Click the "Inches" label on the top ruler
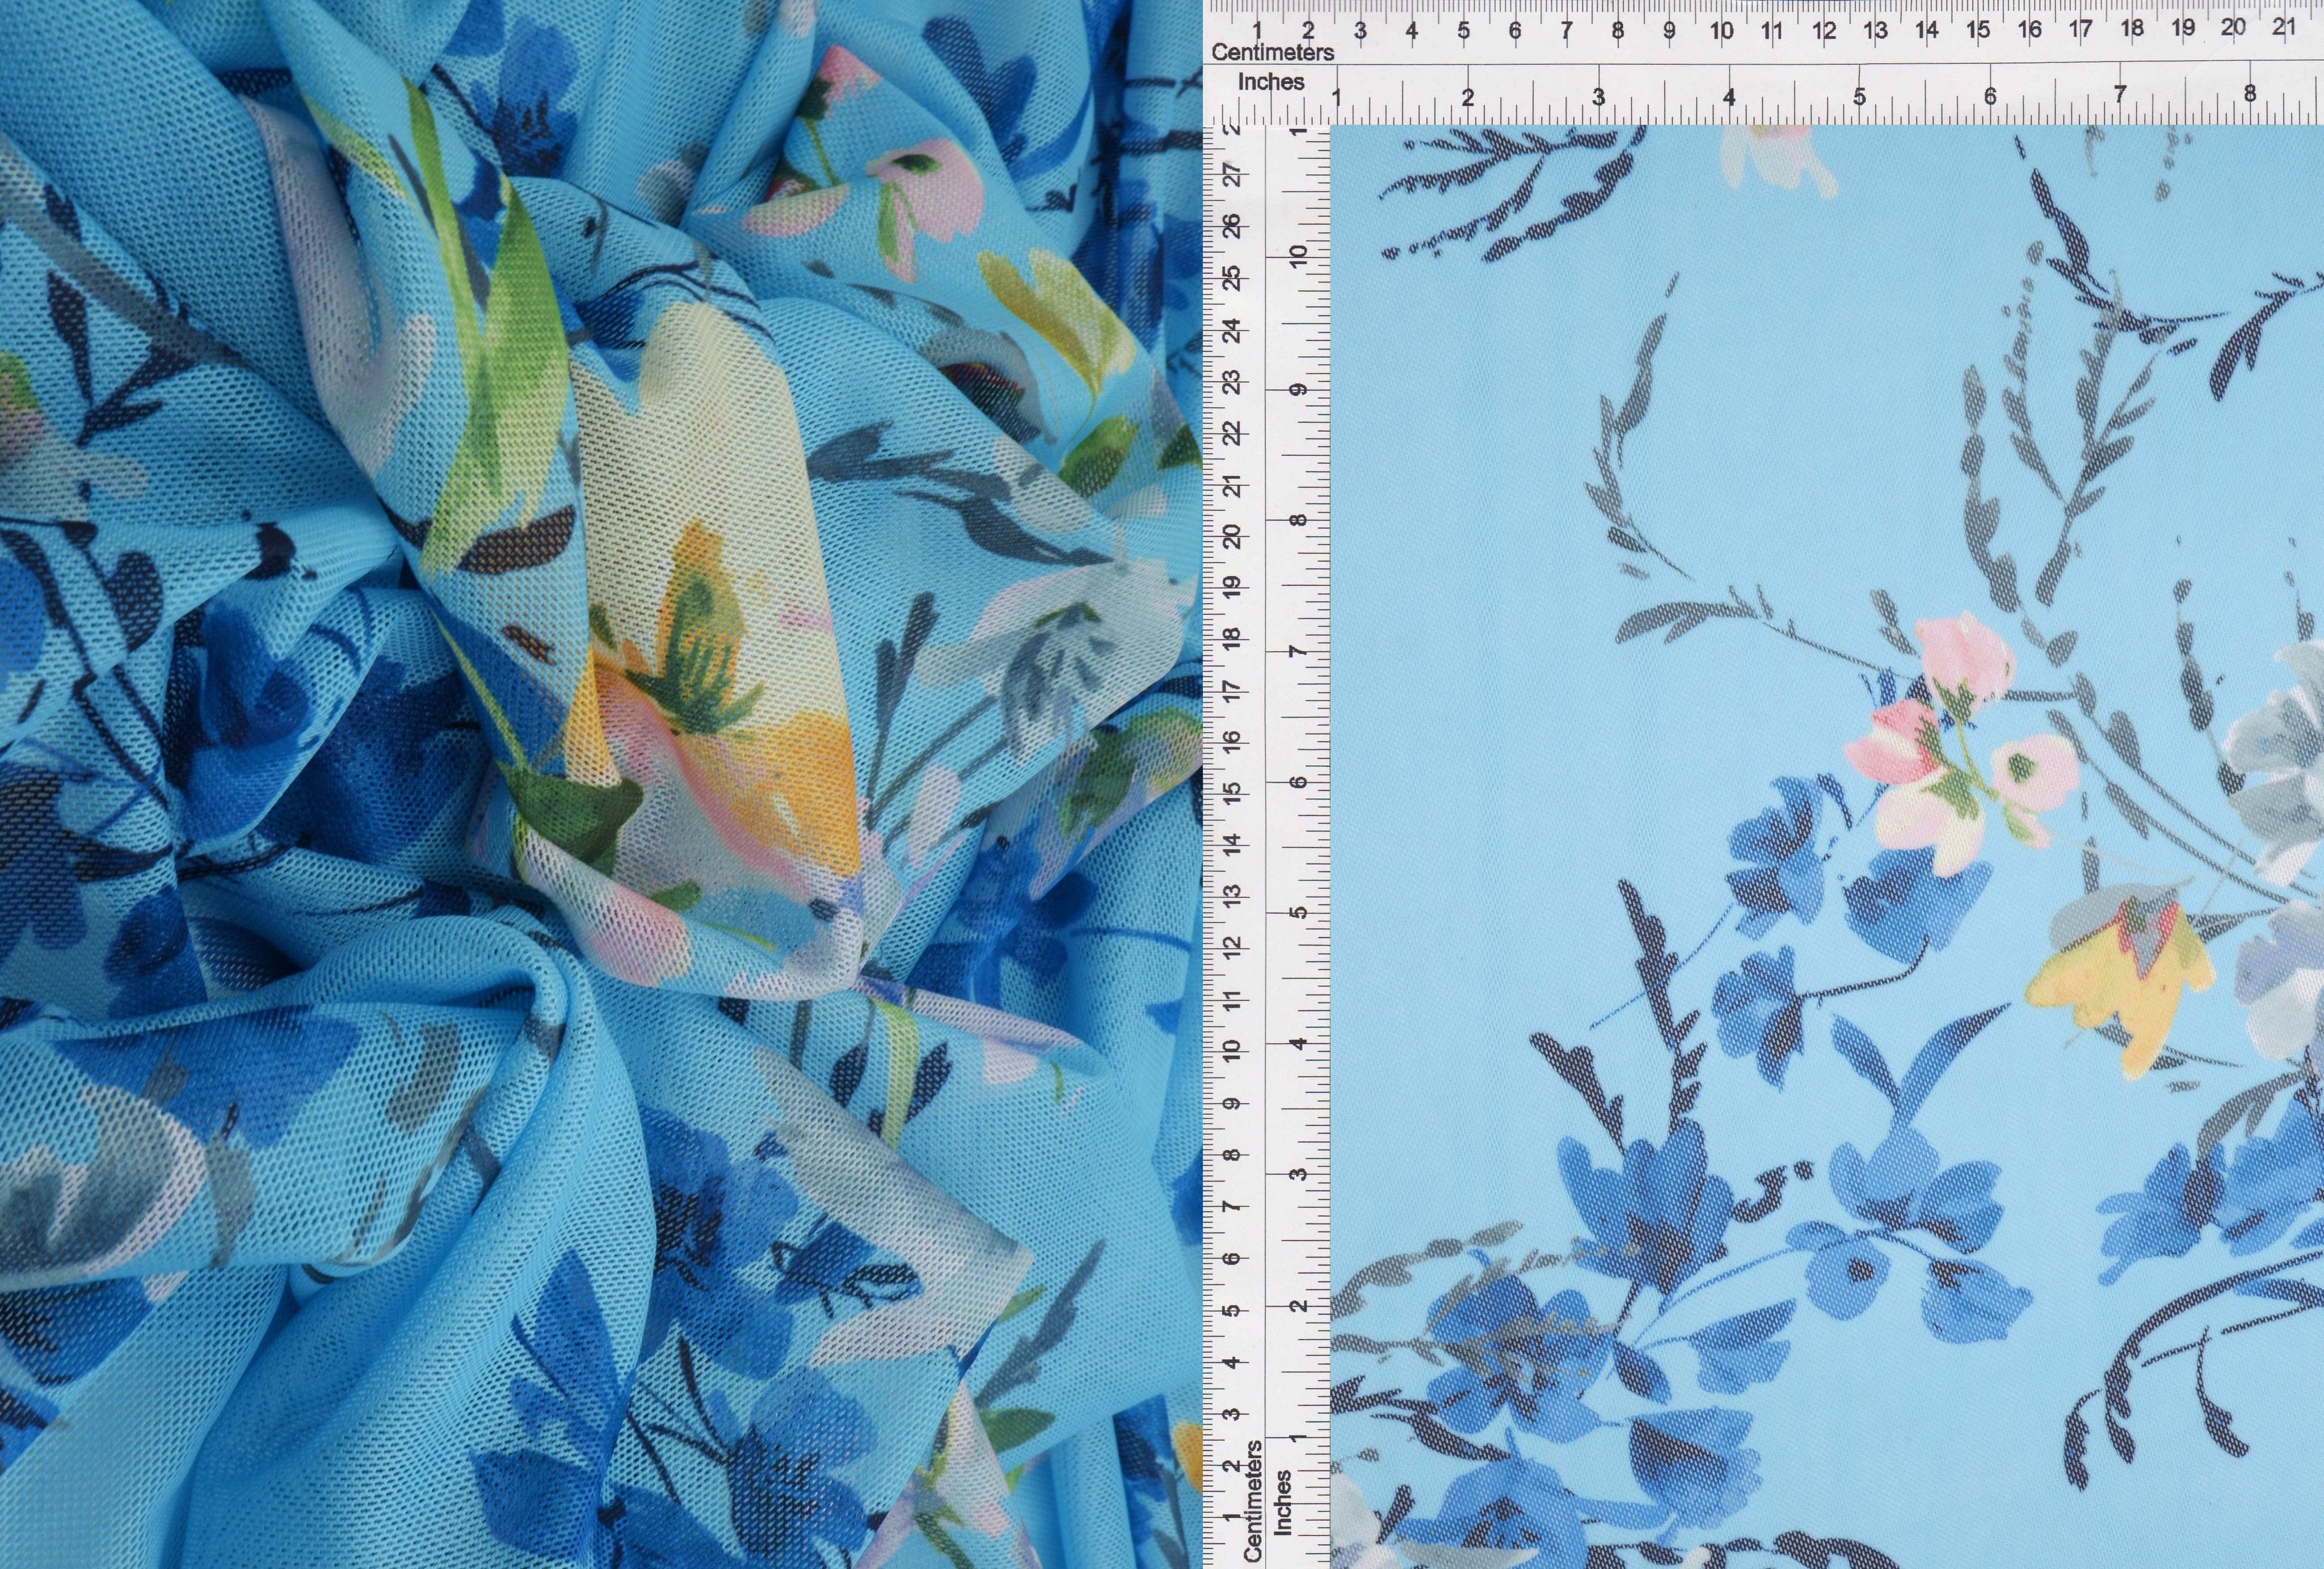The height and width of the screenshot is (1569, 2324). [1271, 82]
